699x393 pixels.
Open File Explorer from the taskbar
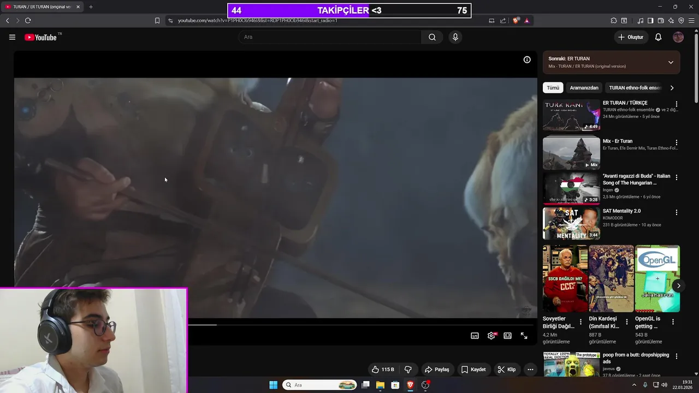coord(380,385)
